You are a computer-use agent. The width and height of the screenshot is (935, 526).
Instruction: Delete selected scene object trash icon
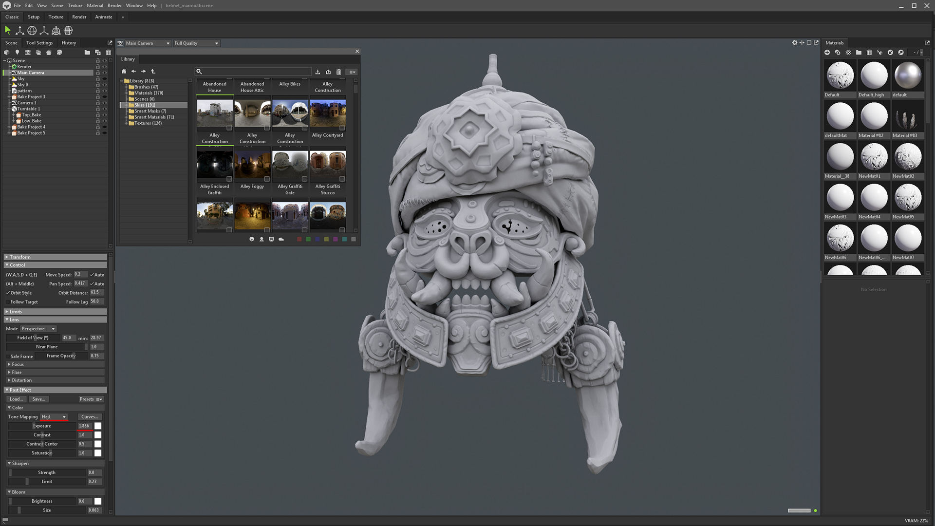click(108, 53)
